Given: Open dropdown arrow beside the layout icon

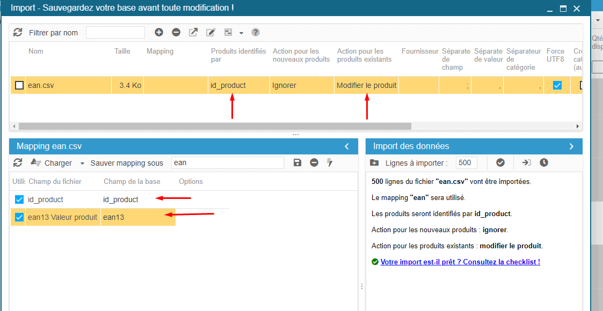Looking at the screenshot, I should click(x=241, y=33).
